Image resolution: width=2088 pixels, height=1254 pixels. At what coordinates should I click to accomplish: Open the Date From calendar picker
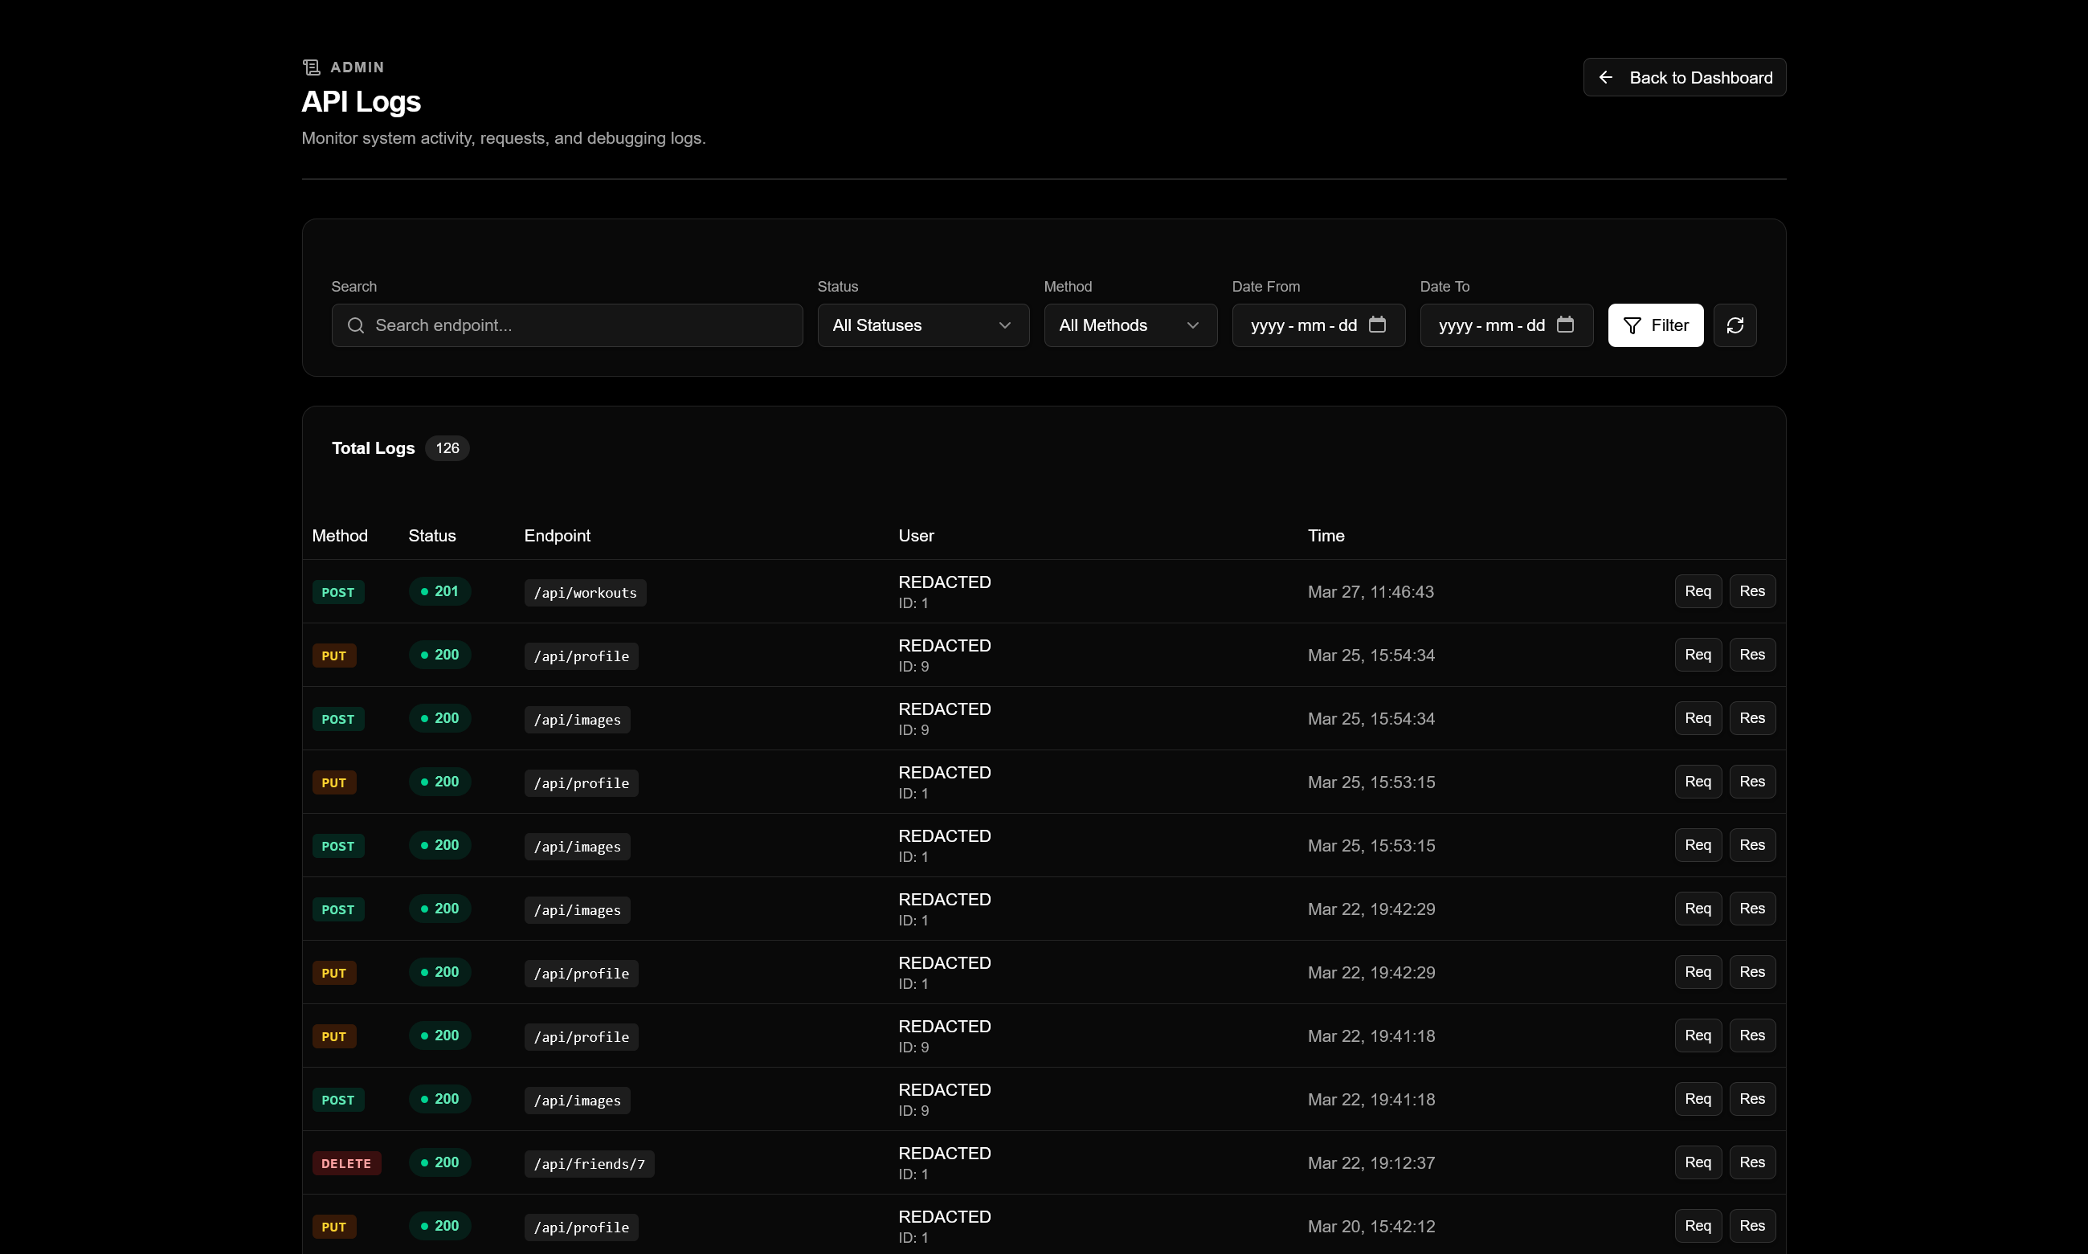click(x=1378, y=325)
